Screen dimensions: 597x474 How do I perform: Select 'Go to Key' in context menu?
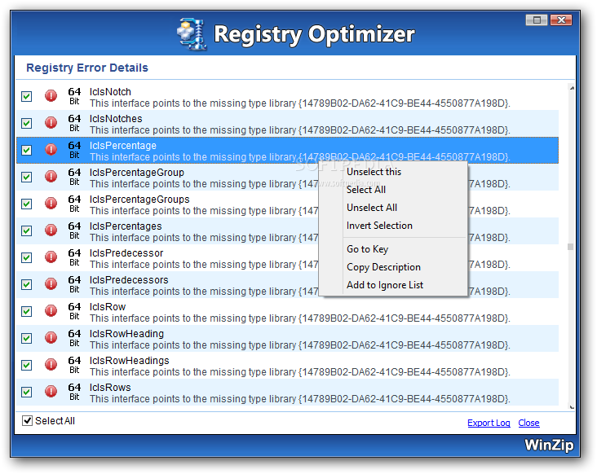(x=367, y=249)
